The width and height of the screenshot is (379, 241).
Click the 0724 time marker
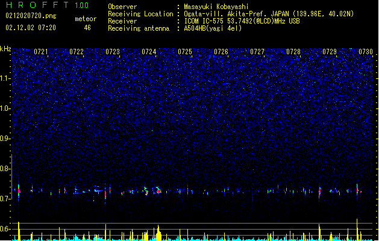tap(149, 52)
